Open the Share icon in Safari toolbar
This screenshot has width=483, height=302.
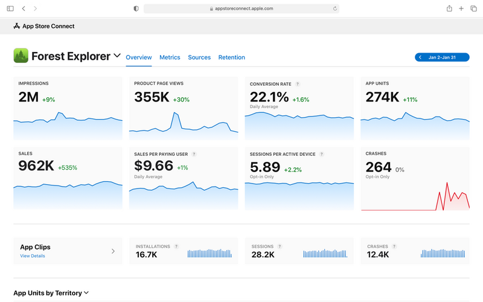pyautogui.click(x=449, y=8)
